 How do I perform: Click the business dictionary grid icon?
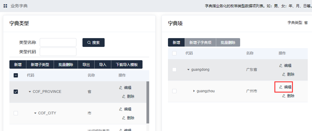pos(5,6)
